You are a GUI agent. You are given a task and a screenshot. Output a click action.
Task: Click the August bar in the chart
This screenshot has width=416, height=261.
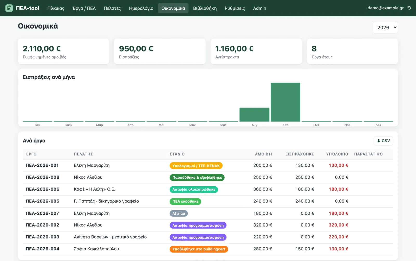tap(254, 115)
